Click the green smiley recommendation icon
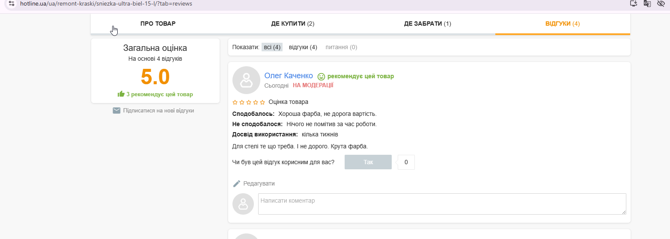 321,77
